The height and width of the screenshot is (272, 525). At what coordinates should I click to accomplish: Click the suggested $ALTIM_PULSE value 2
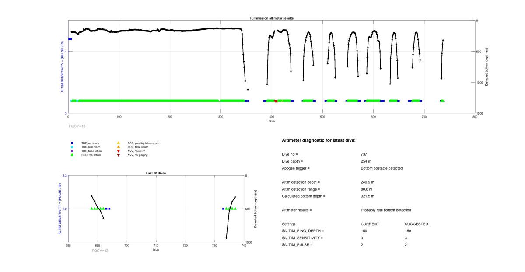tap(406, 245)
